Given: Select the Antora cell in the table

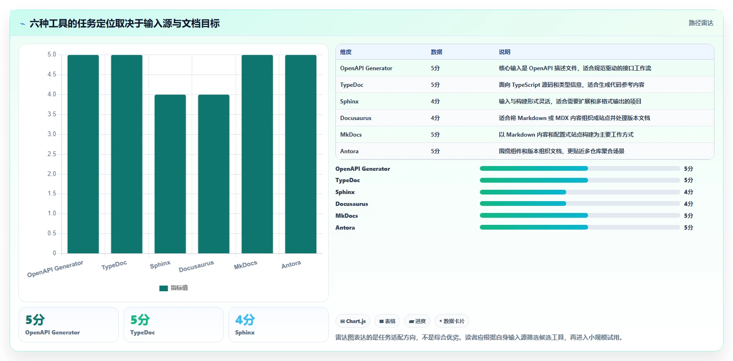Looking at the screenshot, I should tap(349, 151).
